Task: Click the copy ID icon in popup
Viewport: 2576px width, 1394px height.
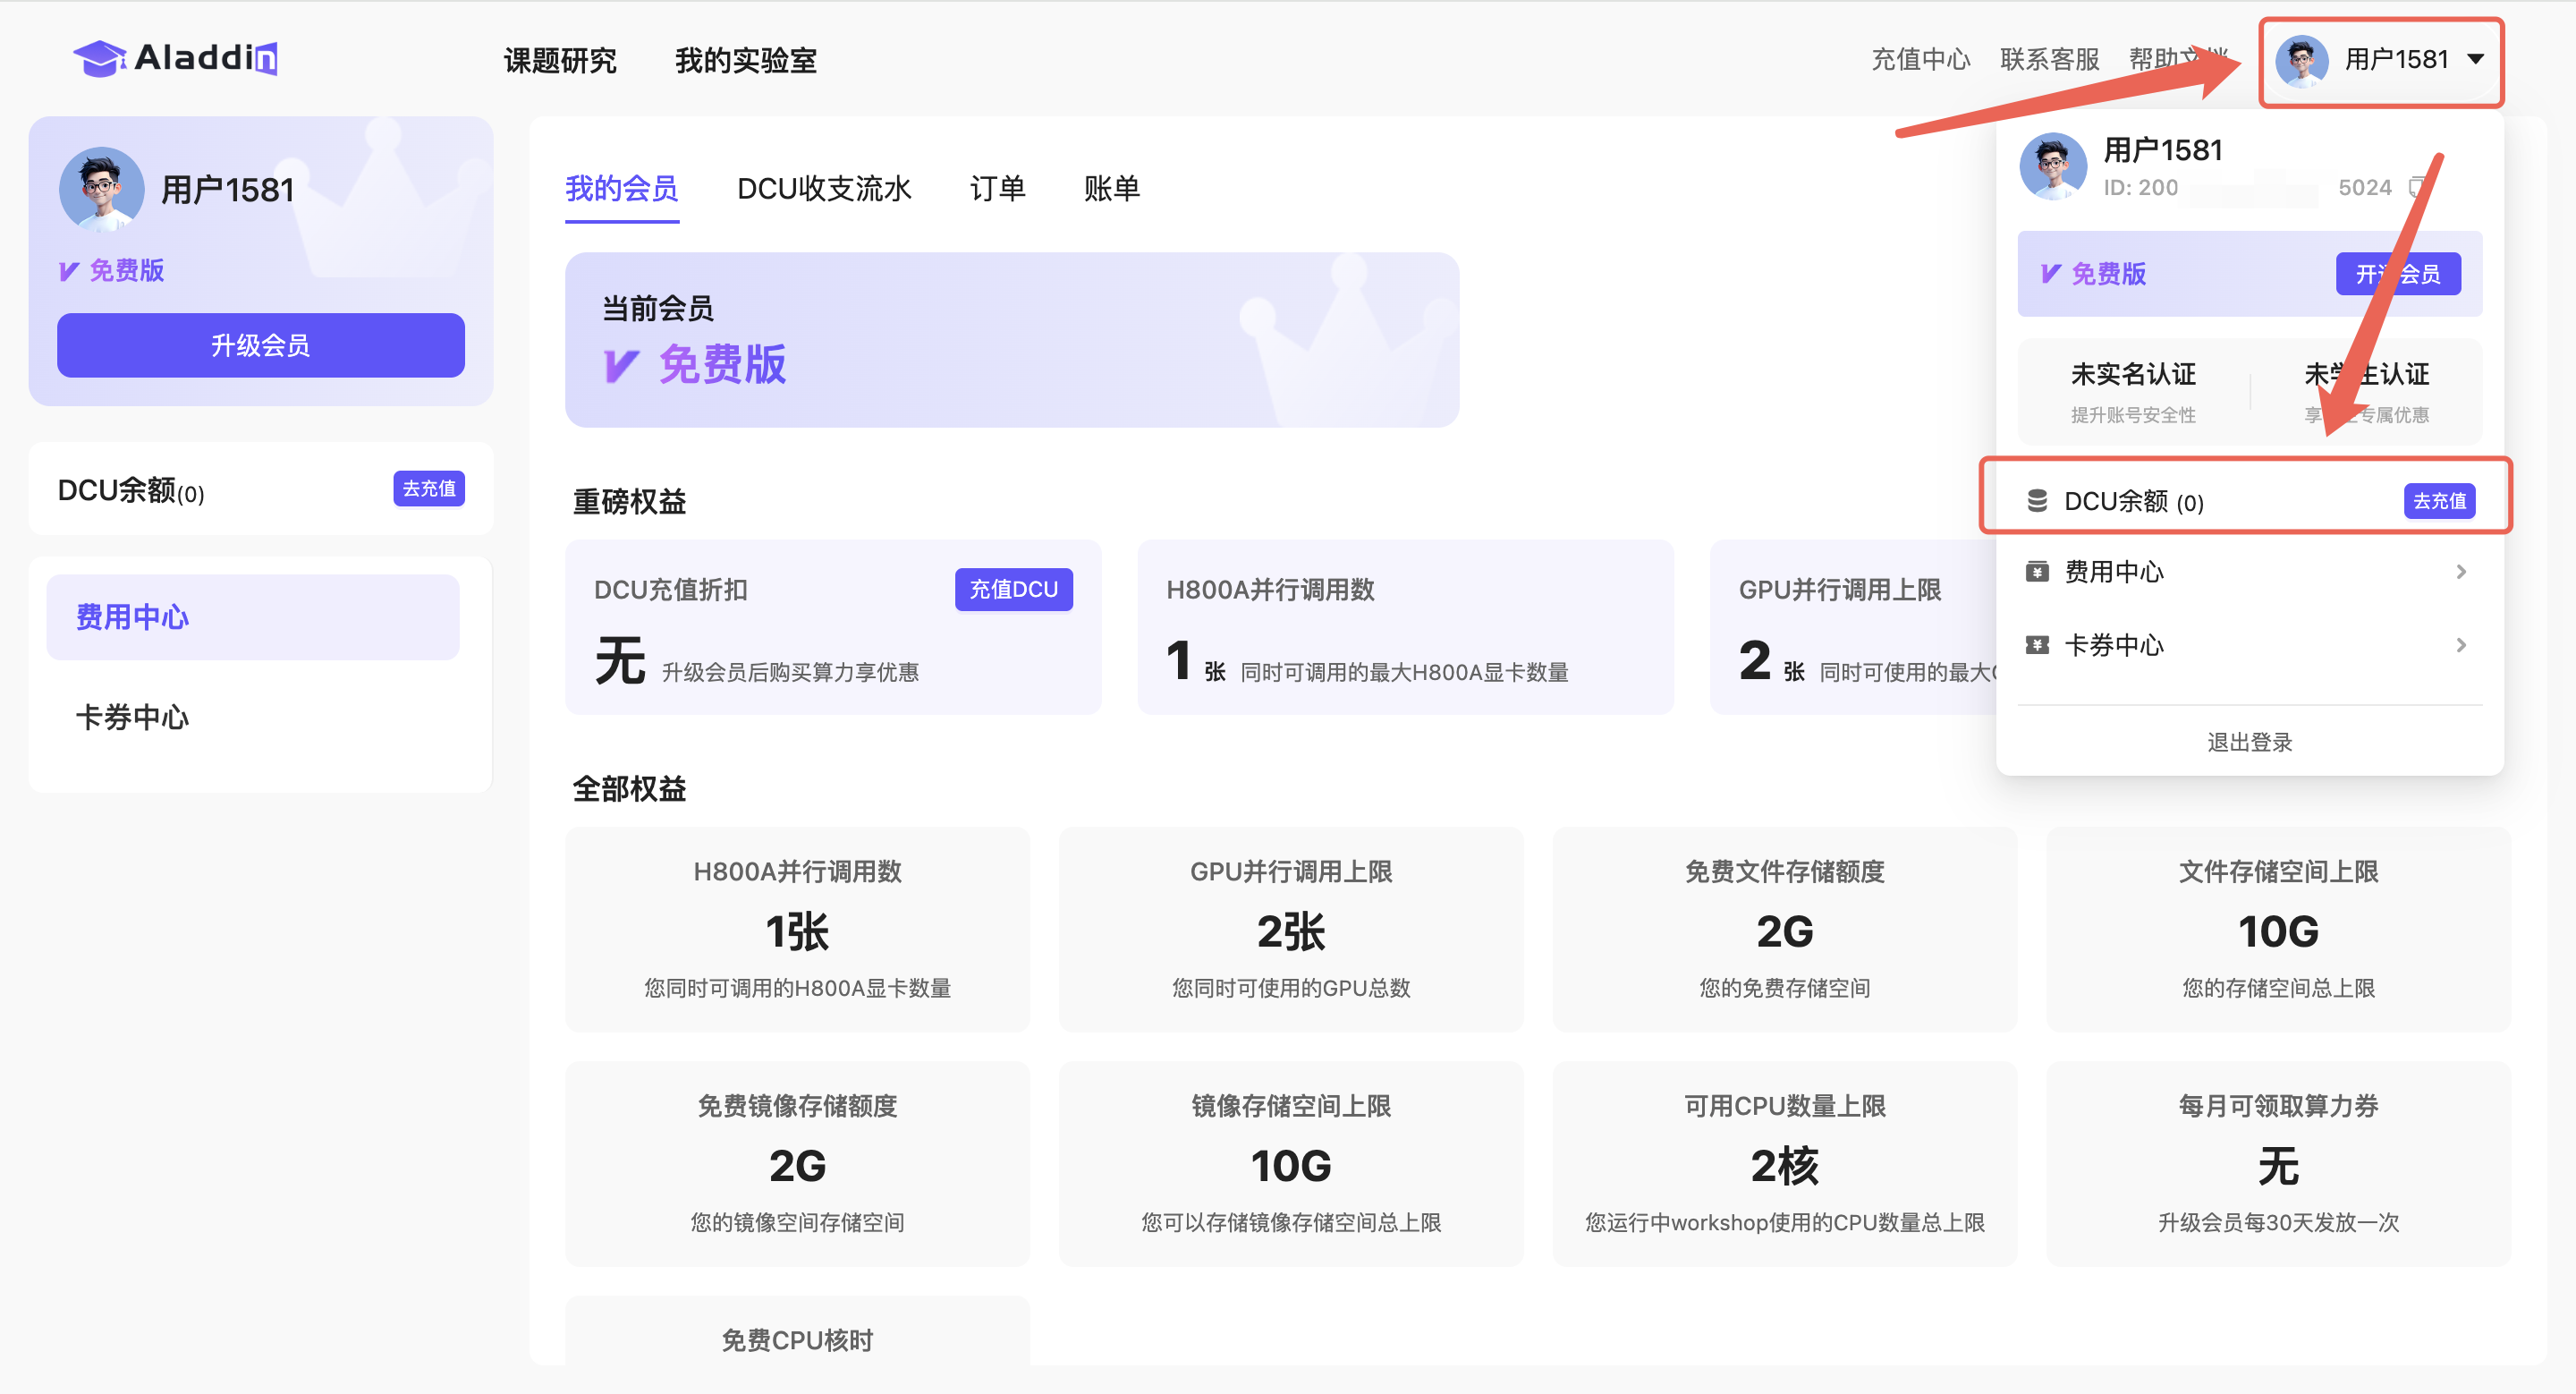Action: click(x=2417, y=187)
